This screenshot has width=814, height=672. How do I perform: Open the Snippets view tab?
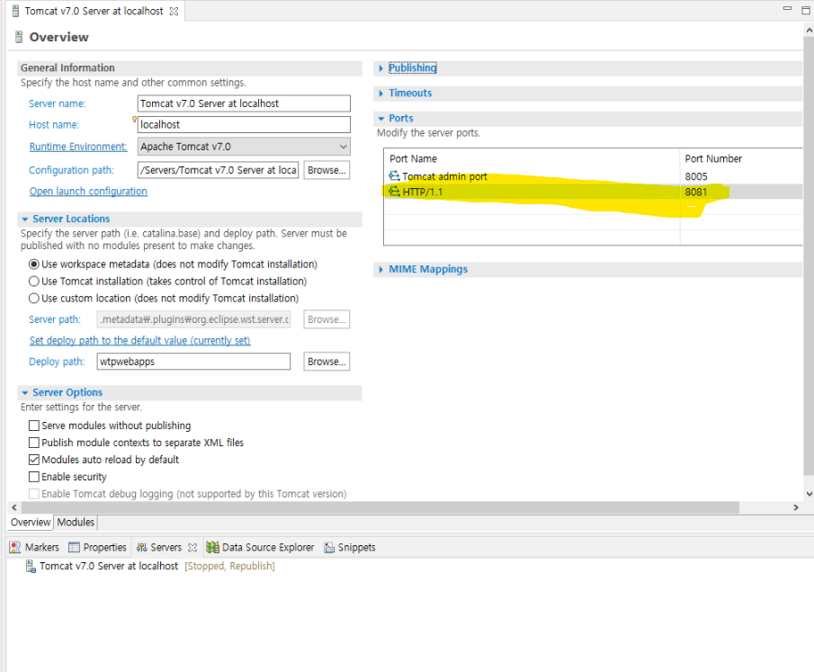[x=350, y=547]
